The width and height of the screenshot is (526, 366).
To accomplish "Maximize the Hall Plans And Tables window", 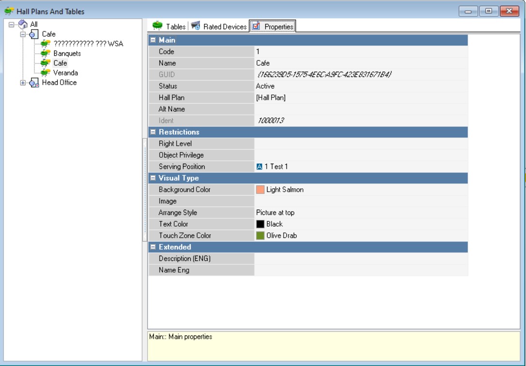I will coord(488,11).
